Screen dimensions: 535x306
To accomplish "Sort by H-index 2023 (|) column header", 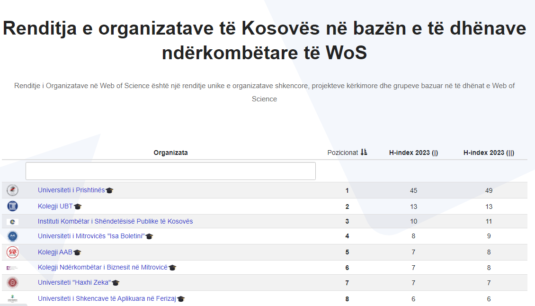I will point(413,153).
